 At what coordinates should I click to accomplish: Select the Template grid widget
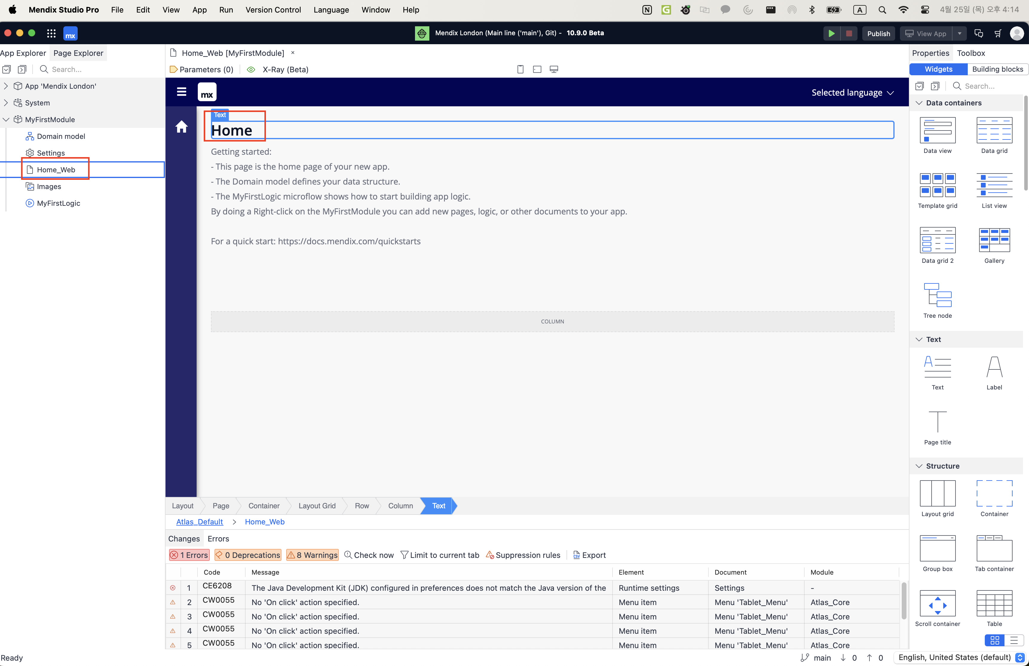(x=937, y=190)
